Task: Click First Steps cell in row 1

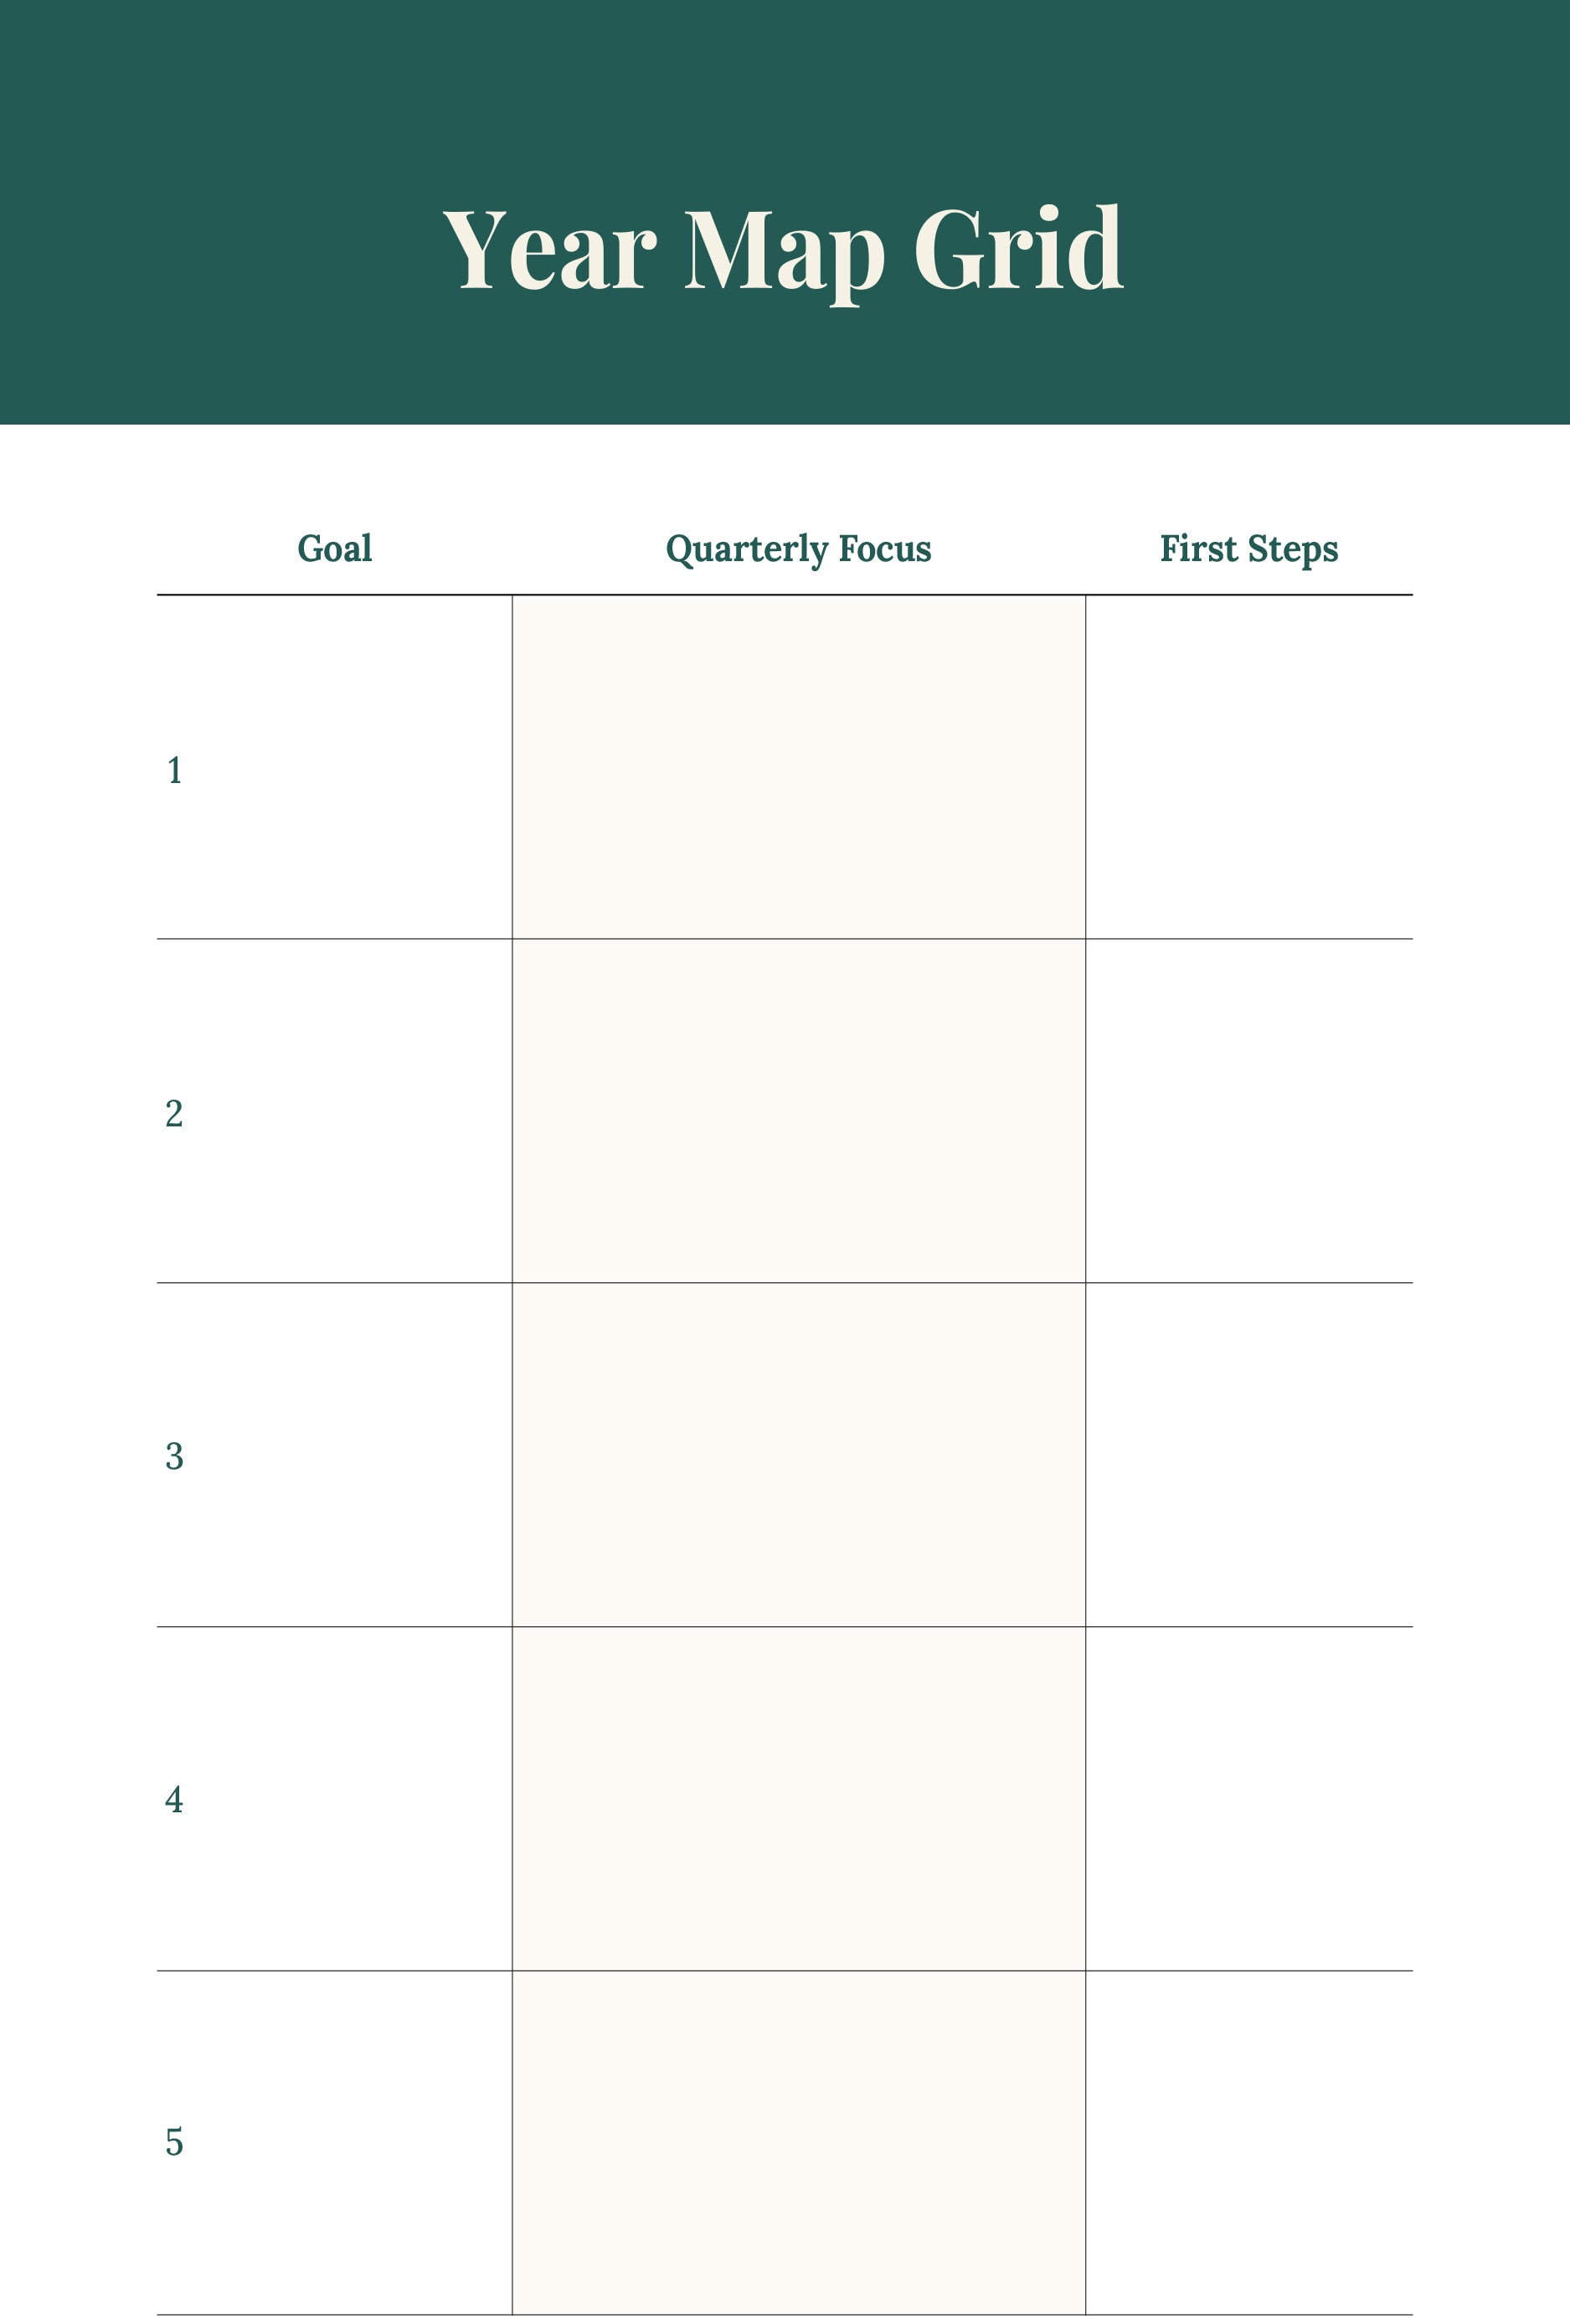Action: tap(1248, 767)
